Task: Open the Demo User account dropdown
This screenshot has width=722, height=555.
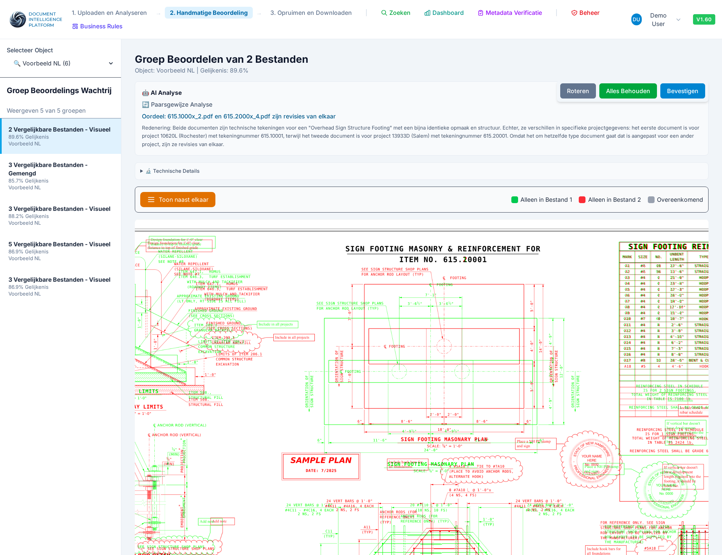Action: (656, 20)
